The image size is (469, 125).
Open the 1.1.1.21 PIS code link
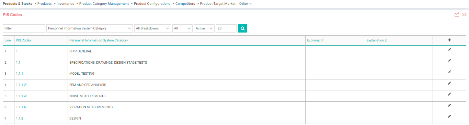(x=22, y=85)
